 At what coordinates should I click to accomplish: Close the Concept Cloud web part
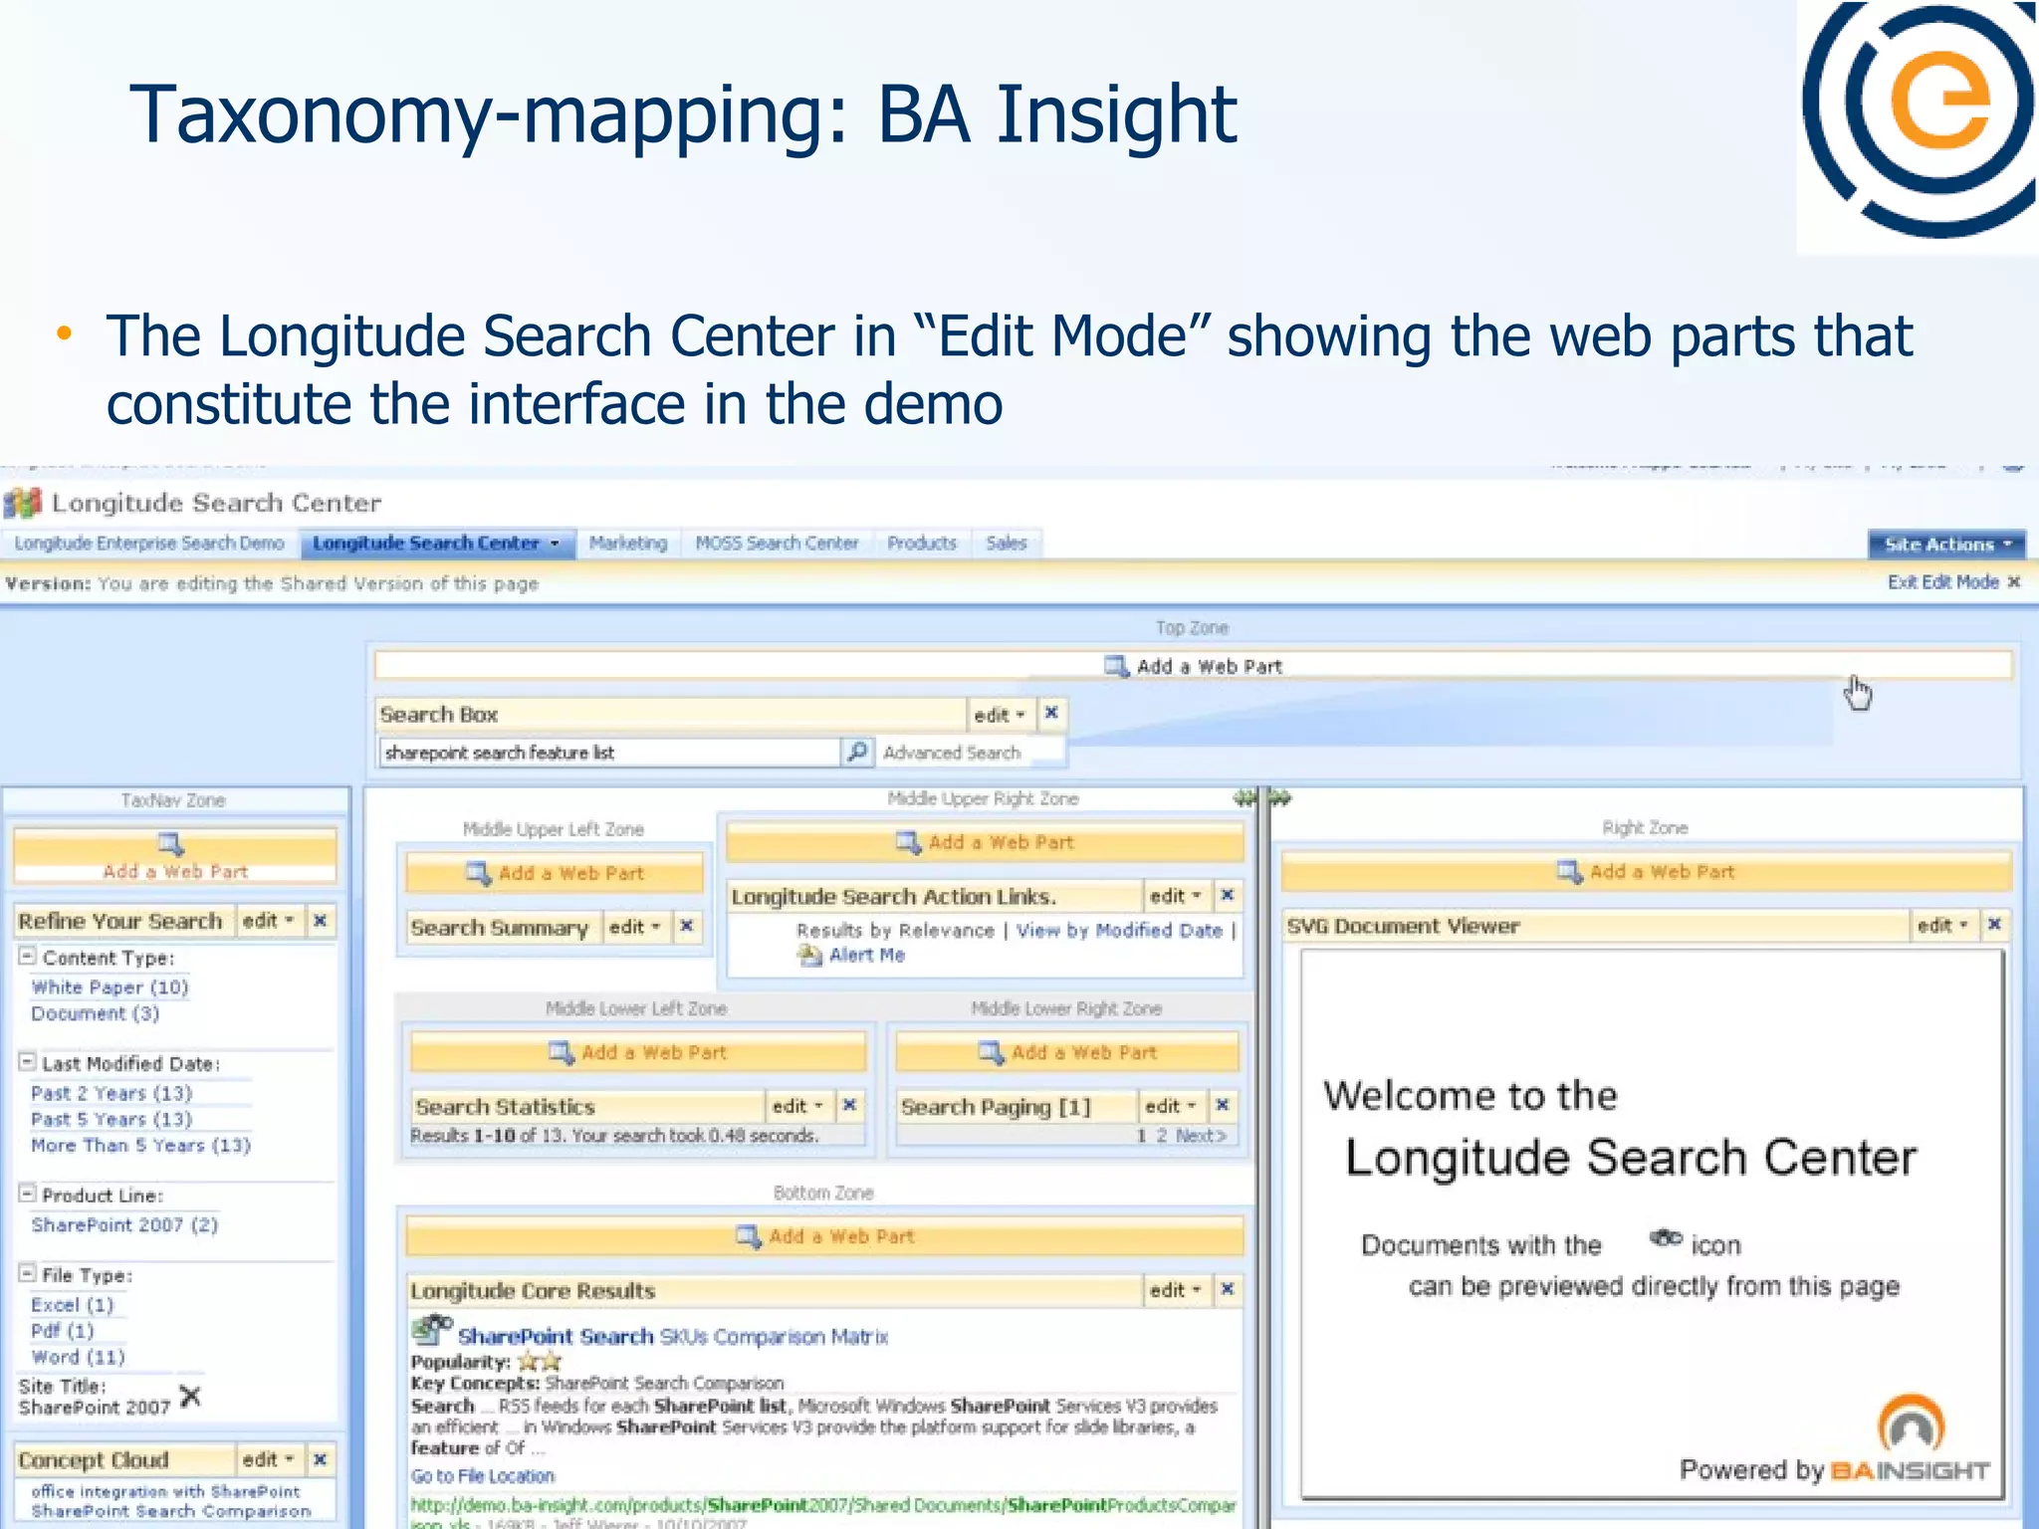tap(321, 1459)
